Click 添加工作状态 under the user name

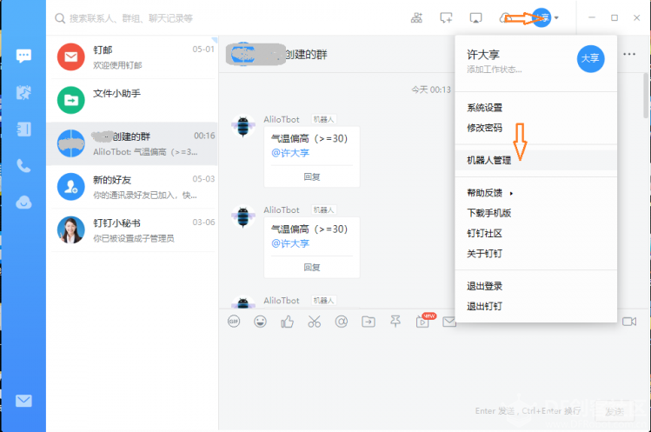(494, 70)
